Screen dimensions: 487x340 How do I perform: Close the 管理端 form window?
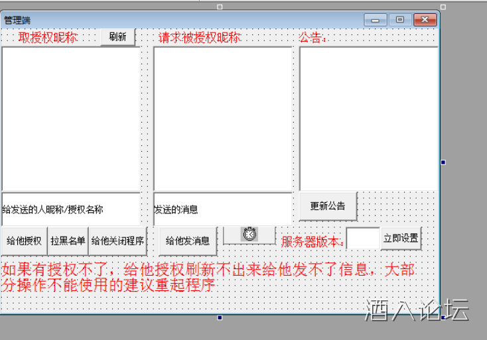pos(424,20)
